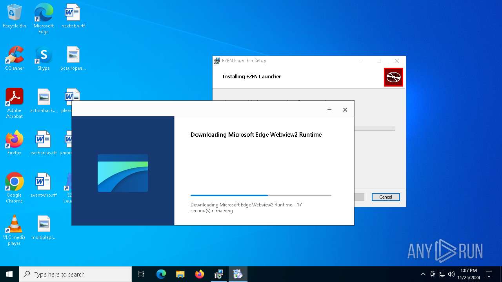Open the Firefox desktop shortcut
Viewport: 502px width, 282px height.
(x=15, y=143)
